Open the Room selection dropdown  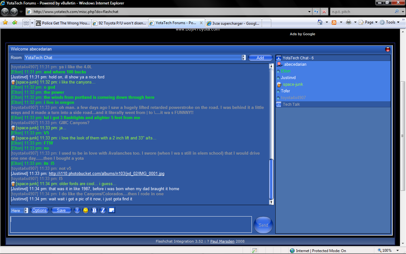[x=244, y=57]
